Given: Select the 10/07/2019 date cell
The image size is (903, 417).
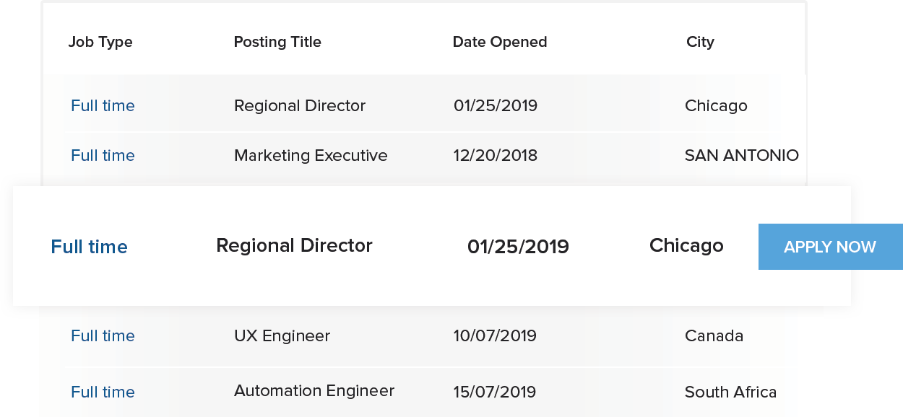Looking at the screenshot, I should pyautogui.click(x=495, y=335).
